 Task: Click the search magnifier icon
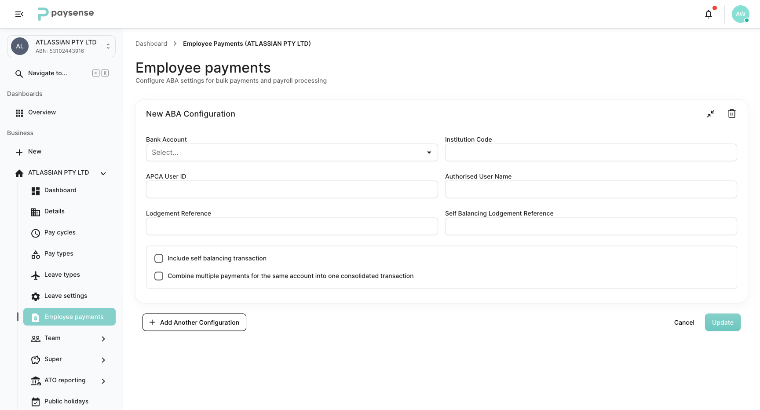(19, 73)
